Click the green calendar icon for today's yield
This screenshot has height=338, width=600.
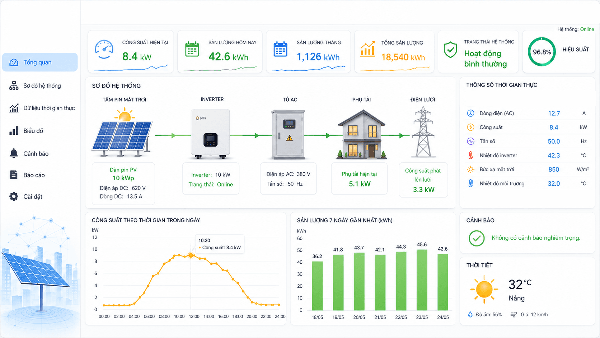pos(192,49)
